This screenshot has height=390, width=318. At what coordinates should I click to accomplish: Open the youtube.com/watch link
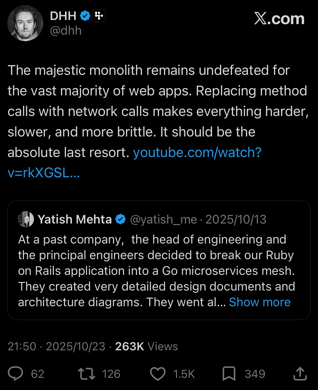pyautogui.click(x=197, y=153)
